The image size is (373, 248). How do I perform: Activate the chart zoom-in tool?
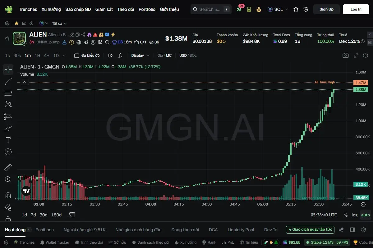(x=8, y=179)
